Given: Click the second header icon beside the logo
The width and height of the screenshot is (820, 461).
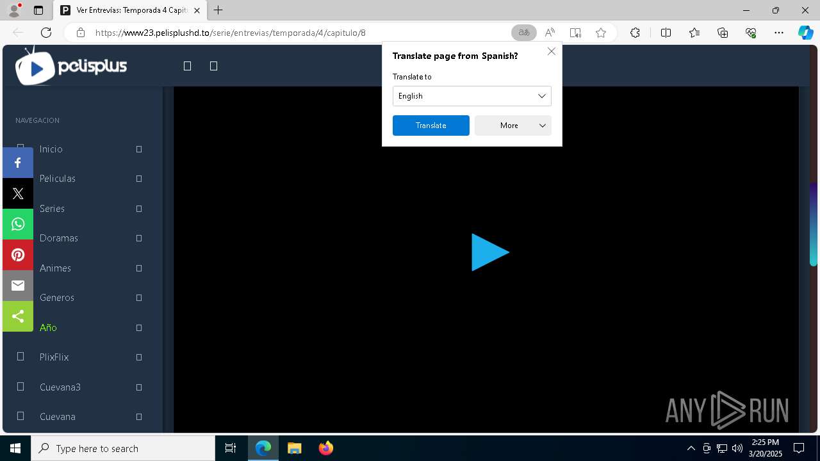Looking at the screenshot, I should (214, 66).
